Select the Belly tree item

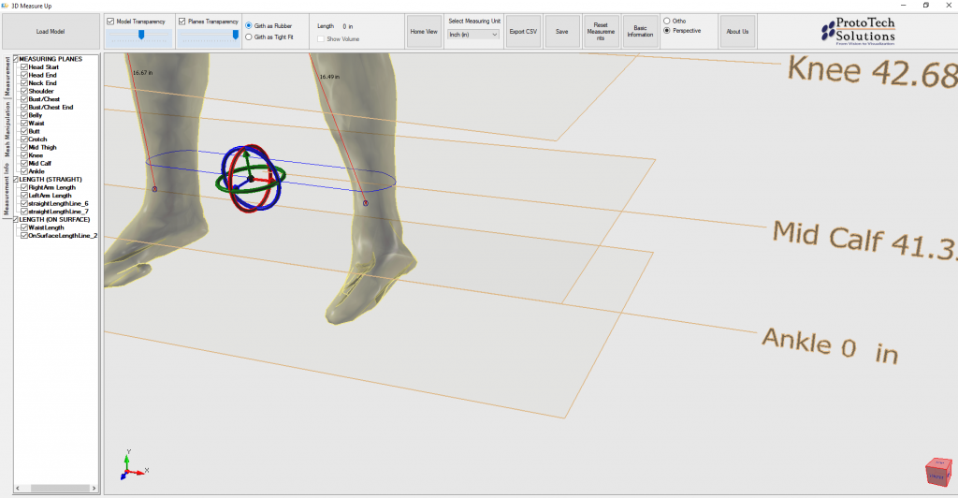(x=36, y=115)
